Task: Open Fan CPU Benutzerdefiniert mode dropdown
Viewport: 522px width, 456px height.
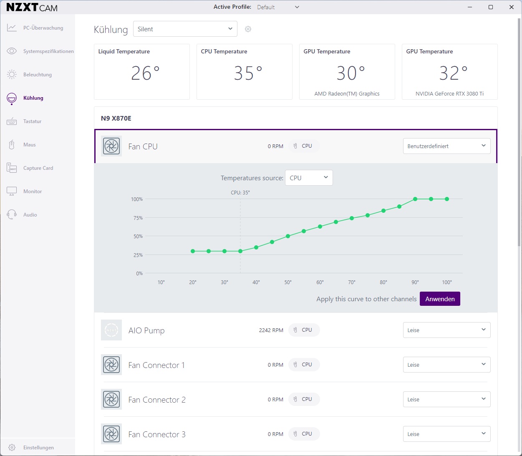Action: tap(446, 146)
